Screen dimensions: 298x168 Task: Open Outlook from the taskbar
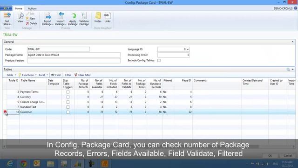click(37, 164)
